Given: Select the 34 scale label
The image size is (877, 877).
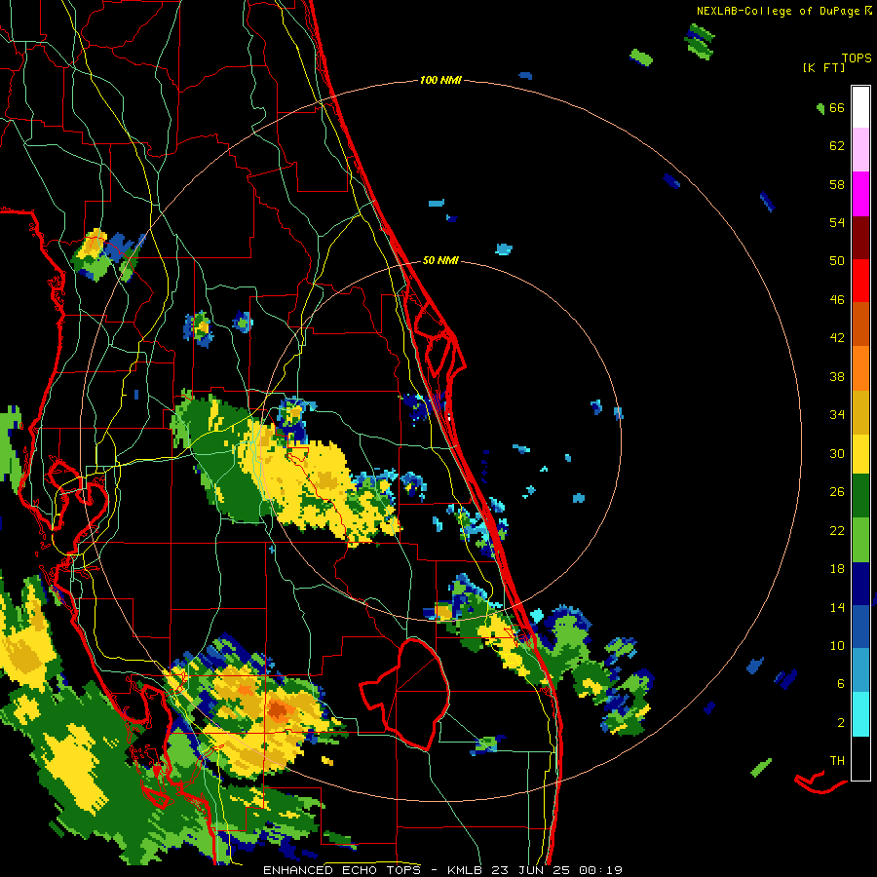Looking at the screenshot, I should tap(837, 414).
